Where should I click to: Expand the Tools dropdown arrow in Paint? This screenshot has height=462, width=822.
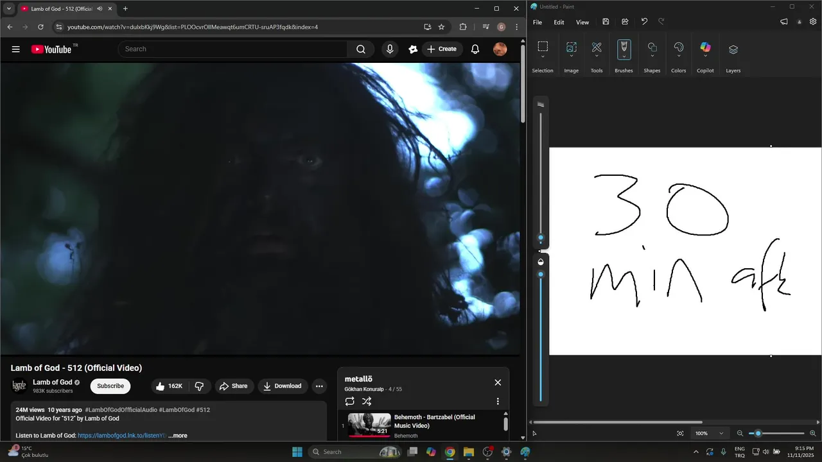[x=597, y=56]
